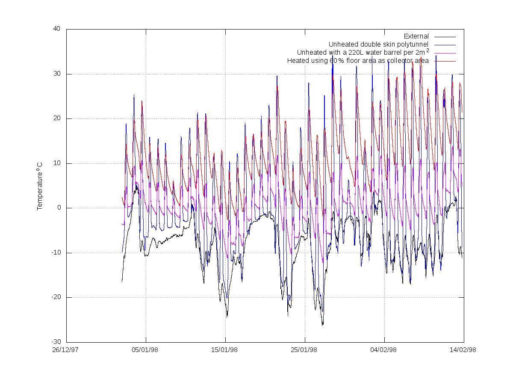
Task: Click the polytunnel legend line sample
Action: click(x=445, y=45)
